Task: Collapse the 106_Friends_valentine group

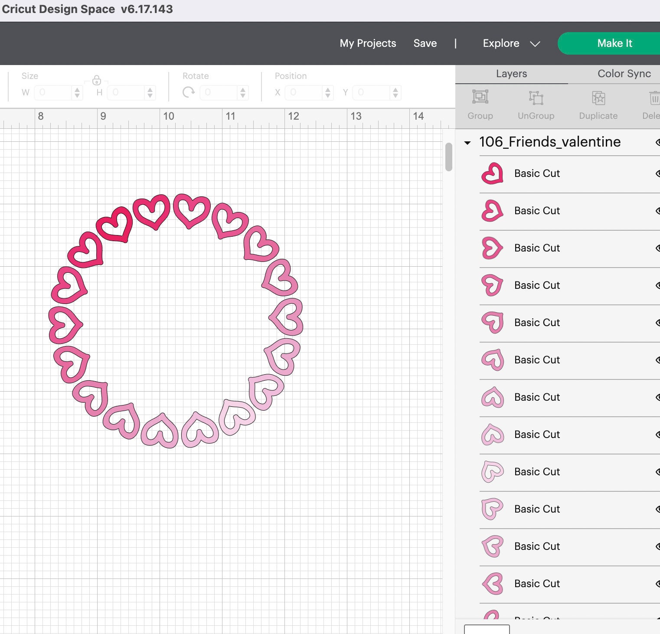Action: click(468, 142)
